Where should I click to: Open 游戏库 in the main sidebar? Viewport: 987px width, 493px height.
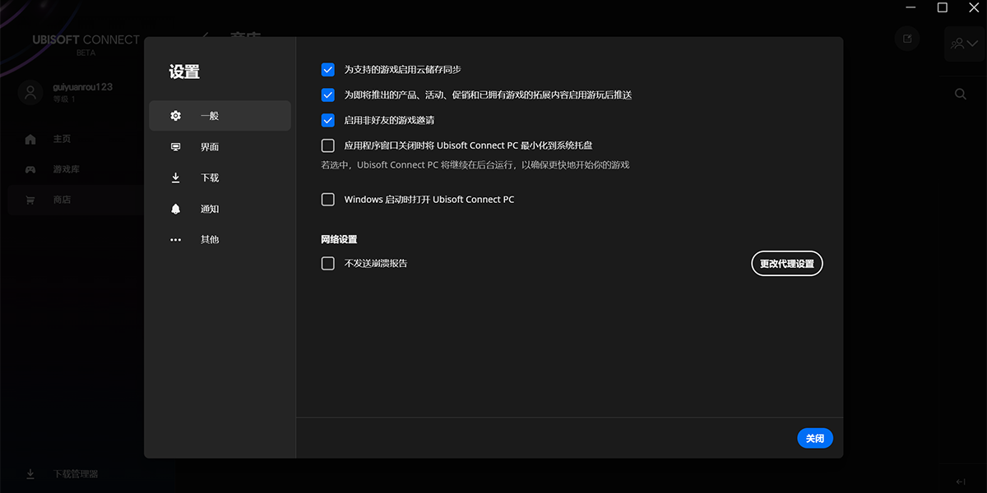pos(67,169)
